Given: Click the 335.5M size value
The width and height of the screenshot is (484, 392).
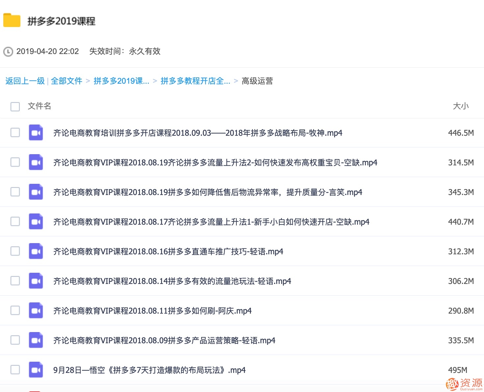Looking at the screenshot, I should [x=461, y=341].
